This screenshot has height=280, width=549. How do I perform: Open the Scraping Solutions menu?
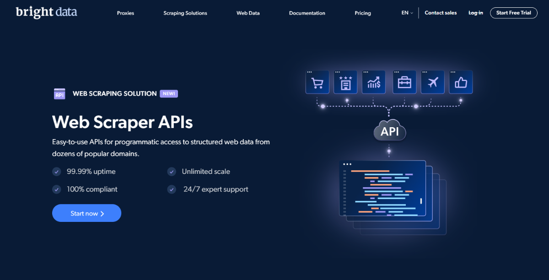click(185, 13)
